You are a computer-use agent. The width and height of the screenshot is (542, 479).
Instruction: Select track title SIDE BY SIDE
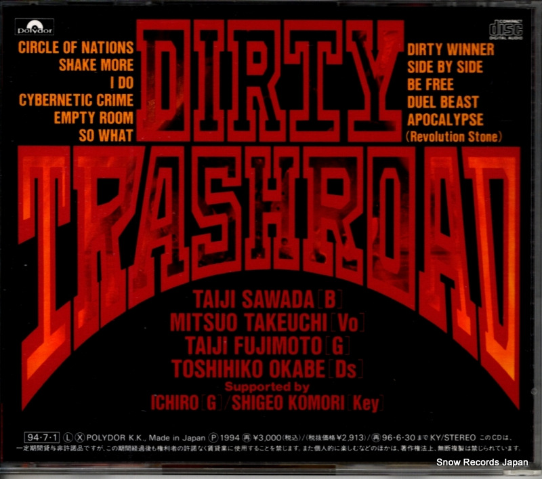tap(445, 67)
